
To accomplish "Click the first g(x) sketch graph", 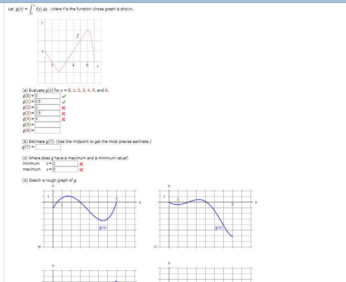I will (87, 215).
